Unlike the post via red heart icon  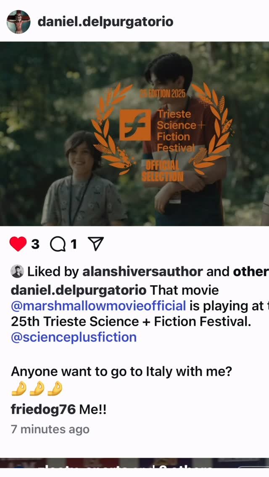click(18, 244)
